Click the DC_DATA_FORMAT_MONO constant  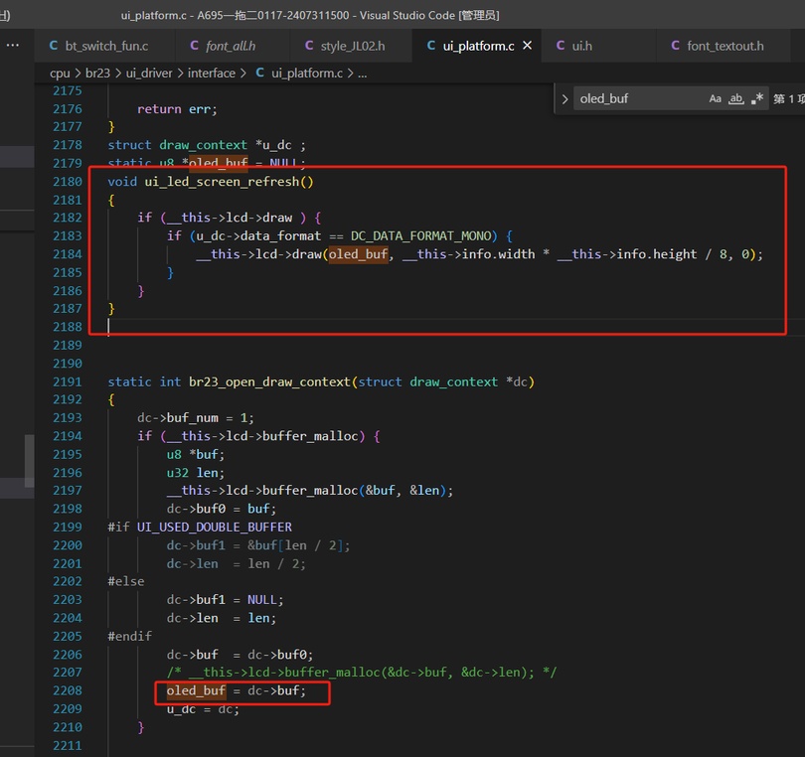click(421, 236)
